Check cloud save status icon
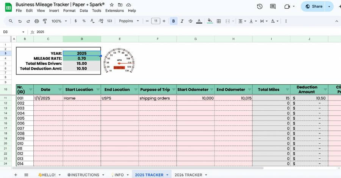The height and width of the screenshot is (178, 341). 128,5
